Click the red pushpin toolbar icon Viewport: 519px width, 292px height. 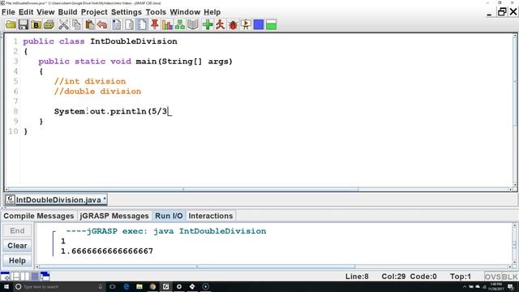[x=155, y=25]
